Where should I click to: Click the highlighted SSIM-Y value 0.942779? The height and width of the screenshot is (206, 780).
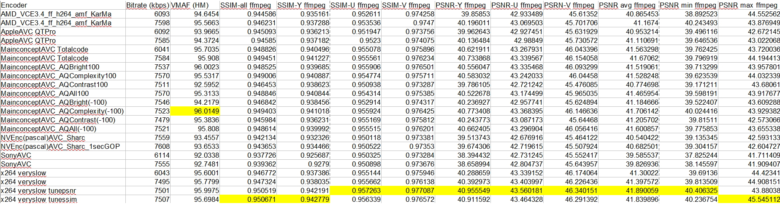coord(303,199)
